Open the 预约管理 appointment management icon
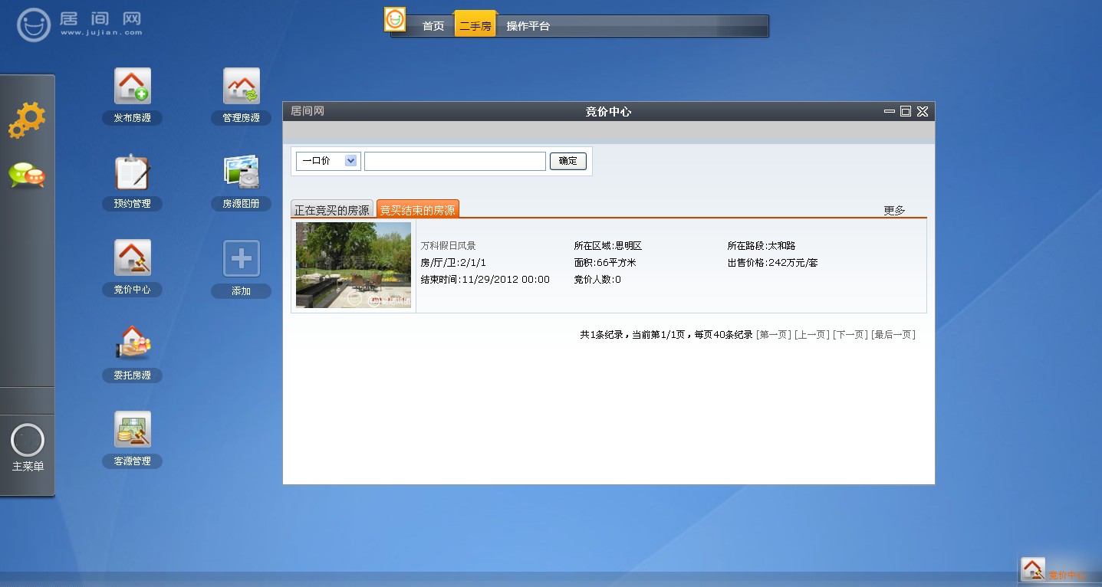The width and height of the screenshot is (1102, 587). [133, 172]
